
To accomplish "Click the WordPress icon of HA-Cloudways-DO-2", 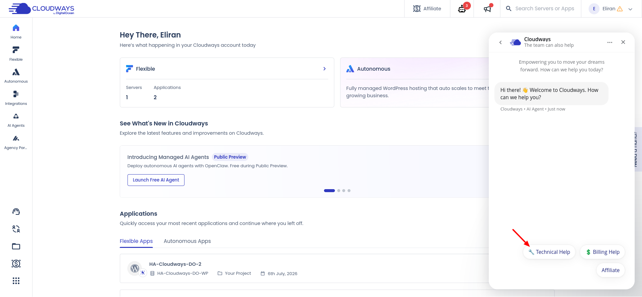I will [x=135, y=268].
